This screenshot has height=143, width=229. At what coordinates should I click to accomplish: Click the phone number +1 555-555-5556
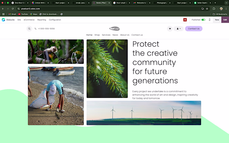pyautogui.click(x=46, y=29)
